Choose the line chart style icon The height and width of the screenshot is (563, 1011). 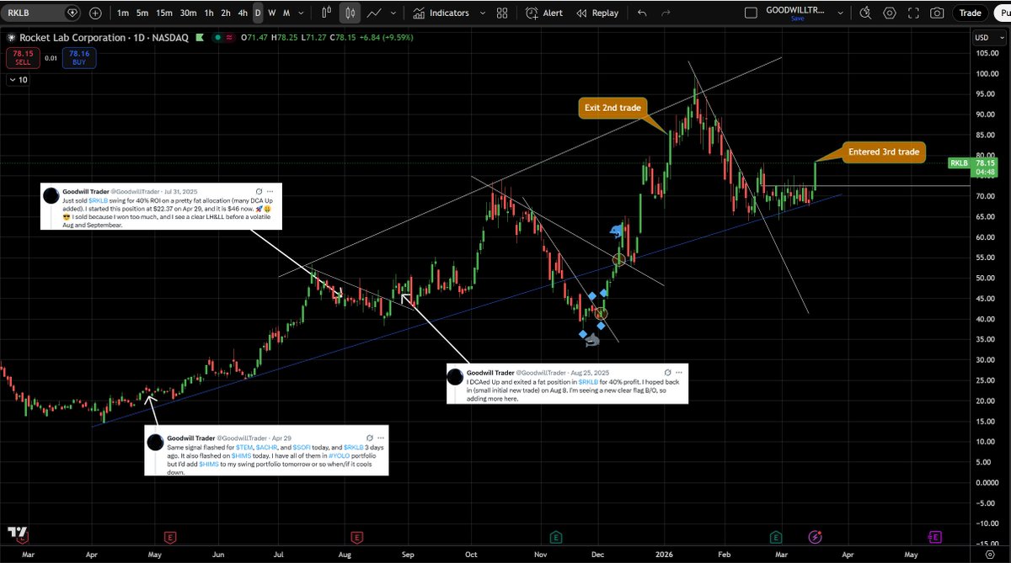coord(373,13)
